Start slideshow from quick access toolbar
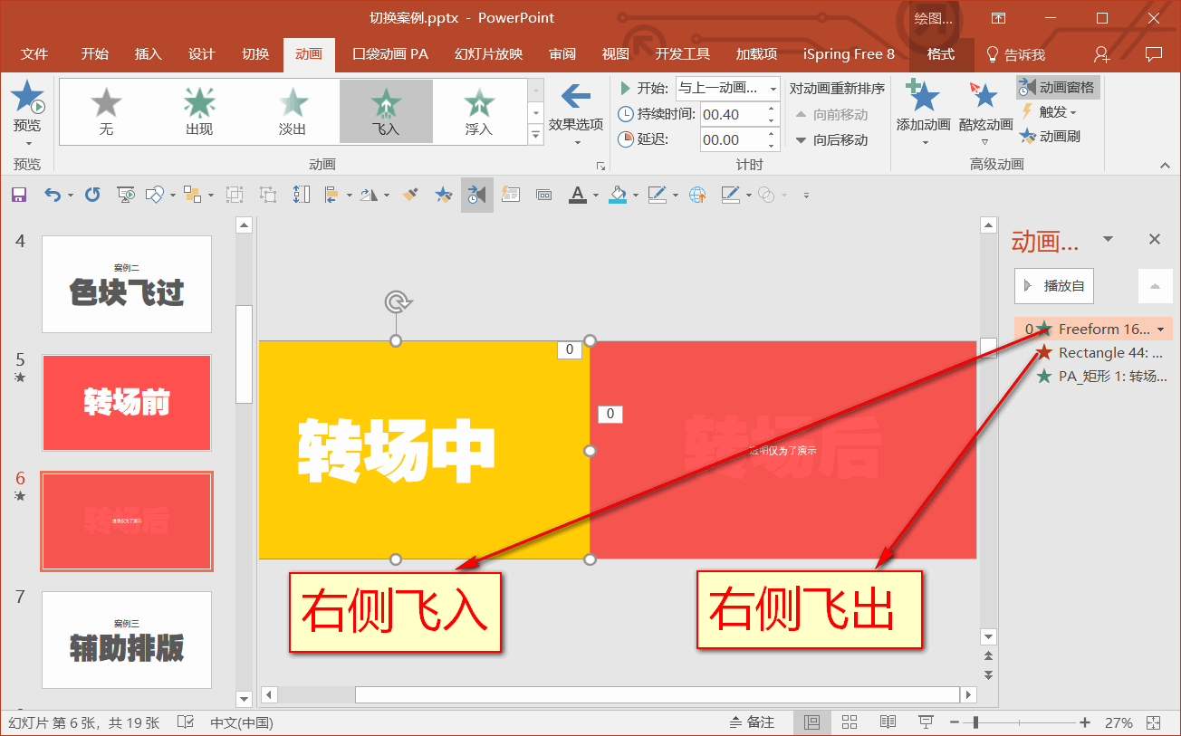Screen dimensions: 1181x736 click(126, 195)
